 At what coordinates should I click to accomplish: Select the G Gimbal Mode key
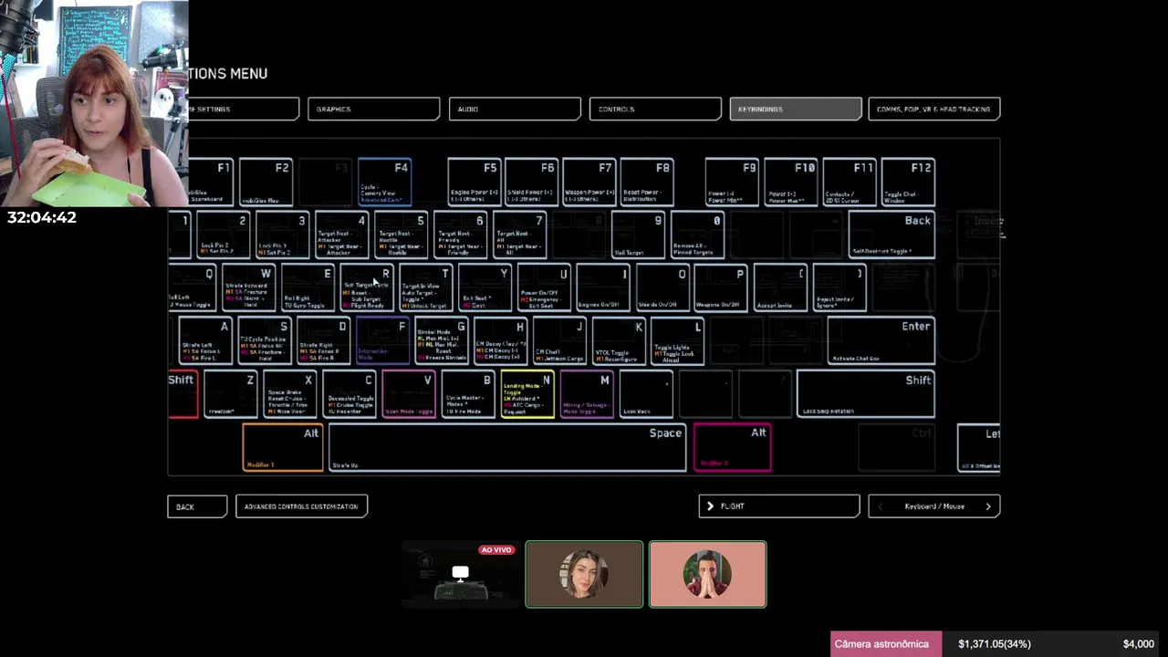[x=442, y=341]
